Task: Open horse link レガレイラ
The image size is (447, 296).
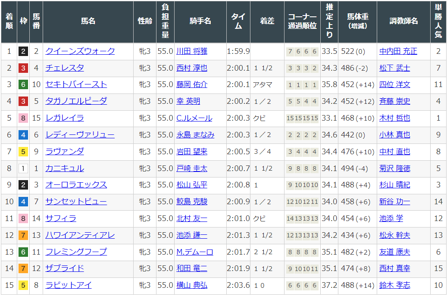Action: [65, 118]
